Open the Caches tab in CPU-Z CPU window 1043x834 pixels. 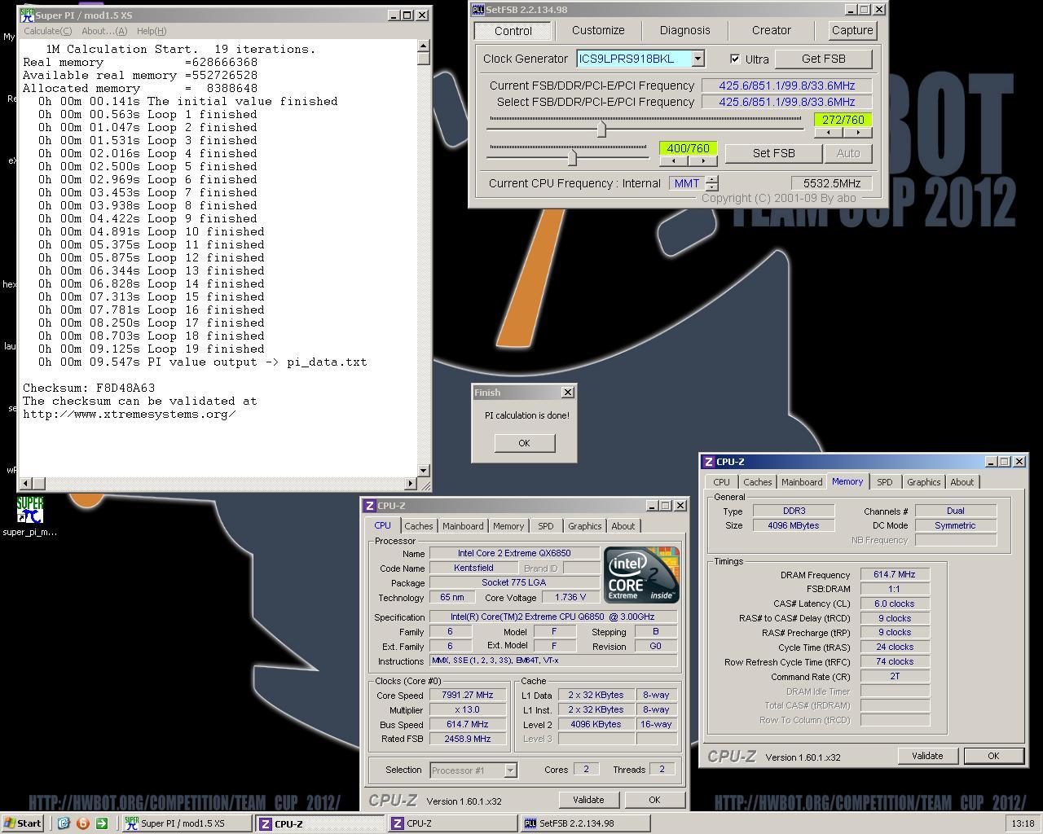click(418, 526)
